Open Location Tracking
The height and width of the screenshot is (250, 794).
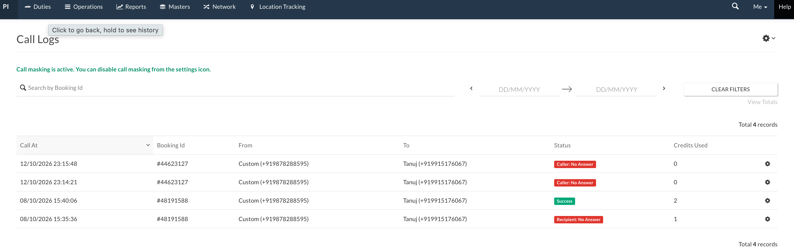278,7
